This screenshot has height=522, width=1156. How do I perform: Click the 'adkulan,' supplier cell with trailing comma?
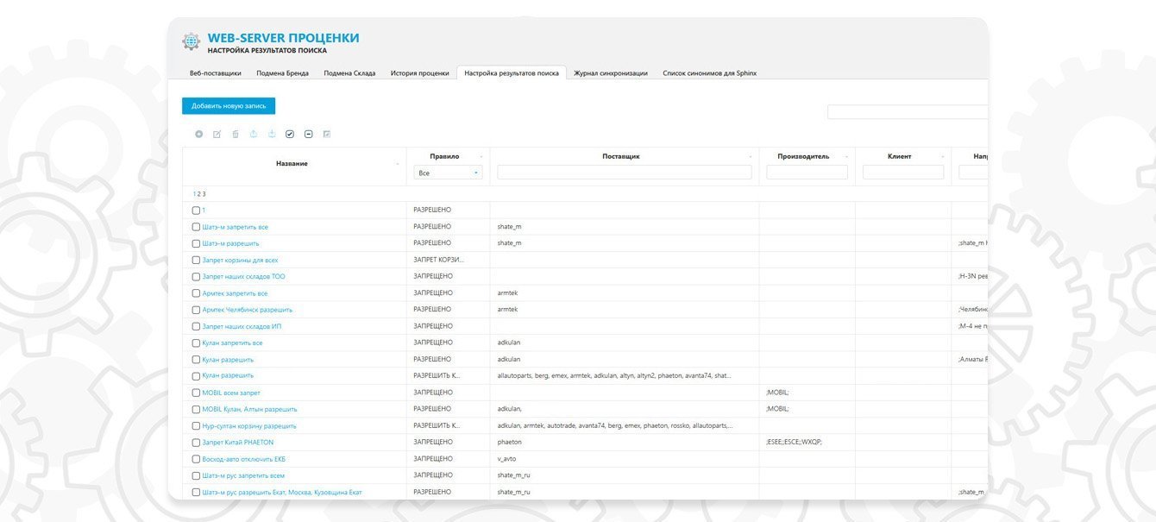click(625, 409)
